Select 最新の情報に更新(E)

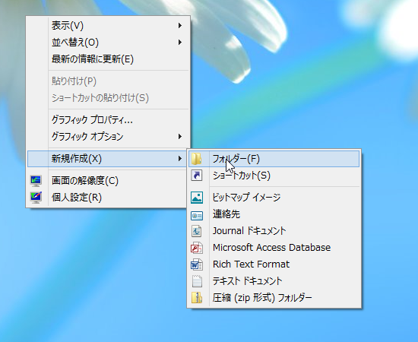point(108,59)
